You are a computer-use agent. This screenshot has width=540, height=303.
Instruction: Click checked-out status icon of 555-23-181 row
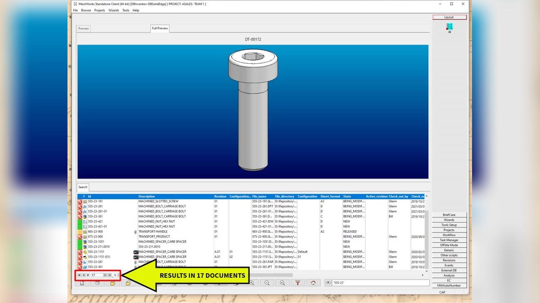pos(80,201)
